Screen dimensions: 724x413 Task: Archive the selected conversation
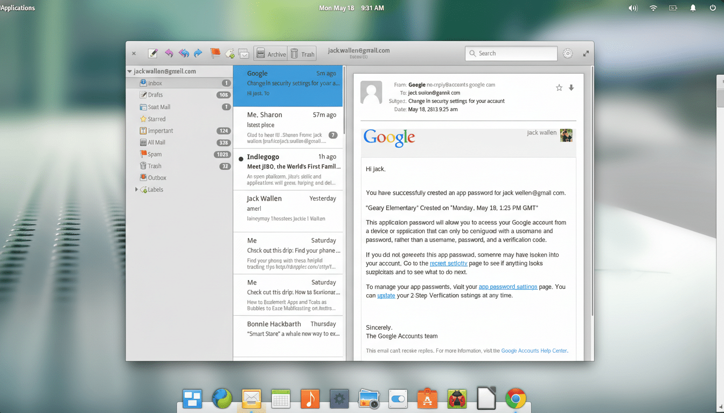coord(270,53)
